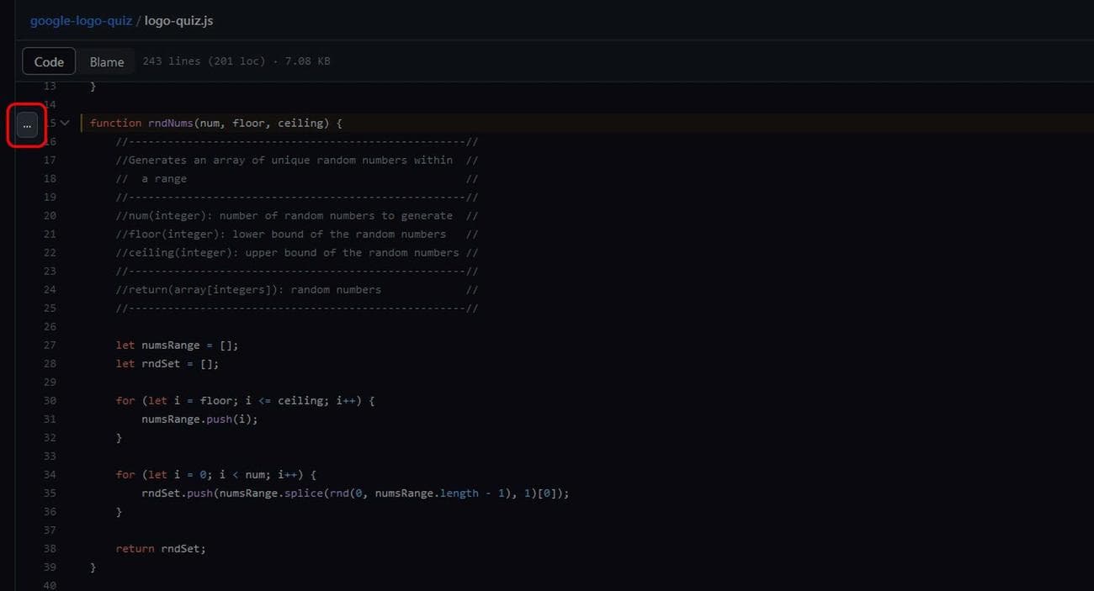Select line number 38 near return statement
Screen dimensions: 1094x591
(x=50, y=548)
